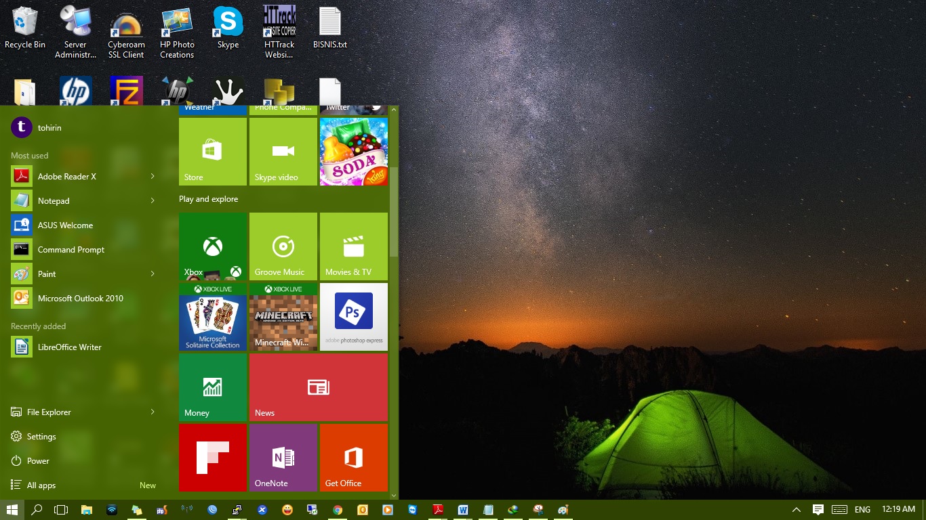Launch ASUS Welcome from Start menu

[85, 225]
